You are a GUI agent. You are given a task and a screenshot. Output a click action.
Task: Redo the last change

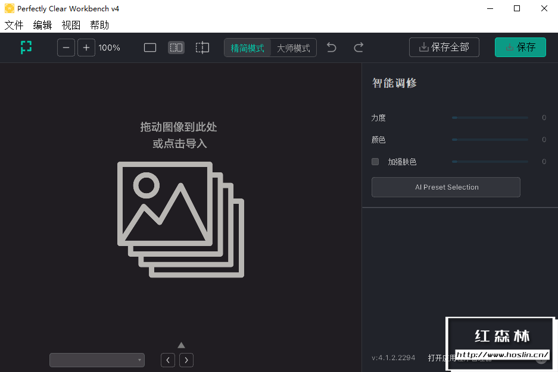359,47
